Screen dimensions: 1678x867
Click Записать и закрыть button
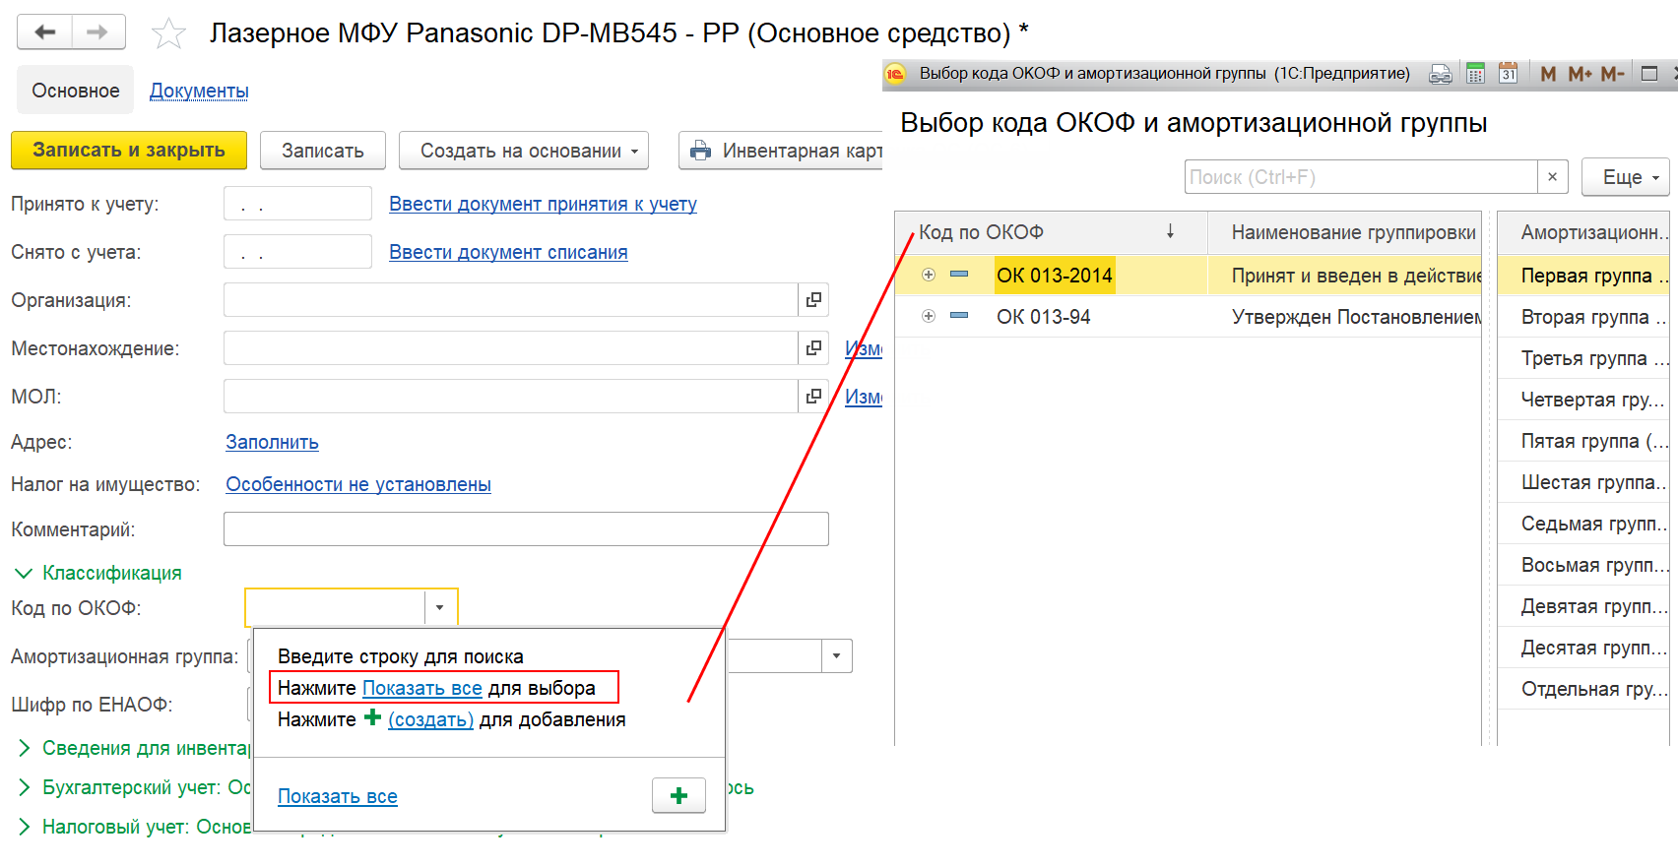(129, 151)
